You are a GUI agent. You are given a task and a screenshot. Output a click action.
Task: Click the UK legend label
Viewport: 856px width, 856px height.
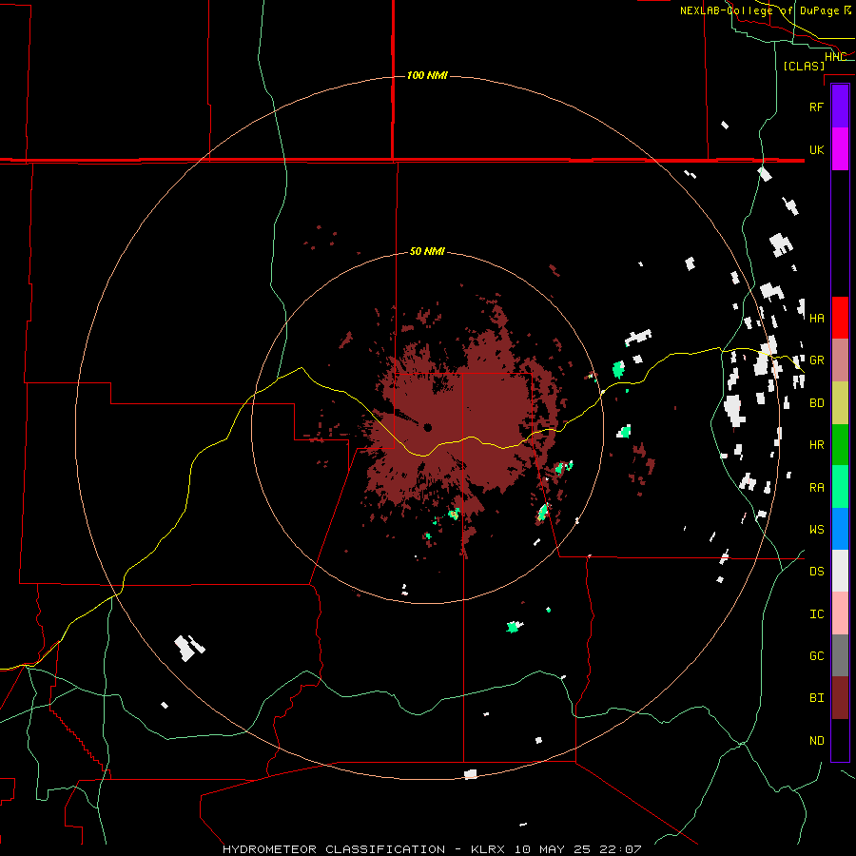(x=816, y=149)
